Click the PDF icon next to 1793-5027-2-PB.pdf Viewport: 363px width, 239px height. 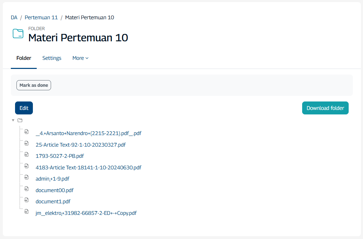pos(26,154)
